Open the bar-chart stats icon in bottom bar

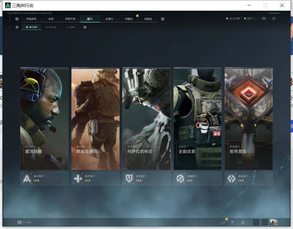click(x=223, y=222)
